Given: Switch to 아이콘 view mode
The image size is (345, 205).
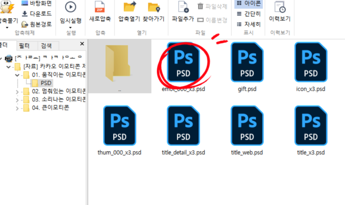Looking at the screenshot, I should pos(249,3).
